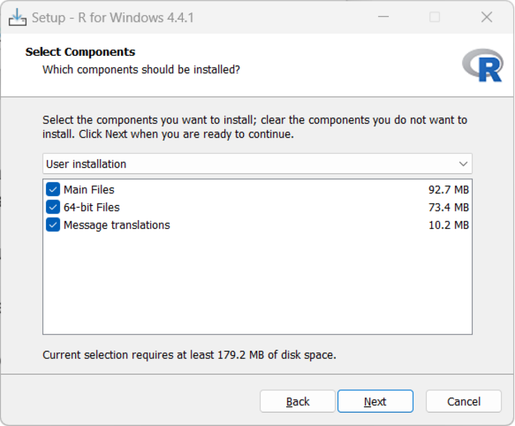The height and width of the screenshot is (426, 515).
Task: Click the 10.2 MB size next to Message translations
Action: [449, 224]
